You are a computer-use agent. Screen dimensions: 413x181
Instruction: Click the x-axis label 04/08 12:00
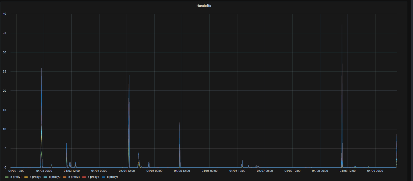pyautogui.click(x=348, y=171)
